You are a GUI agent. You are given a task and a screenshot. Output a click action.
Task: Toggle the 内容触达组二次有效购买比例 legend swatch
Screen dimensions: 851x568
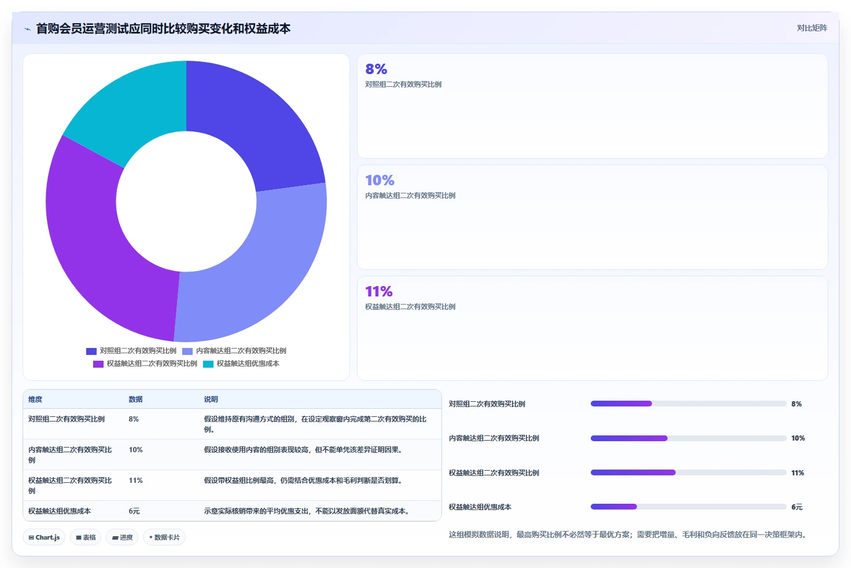(x=187, y=351)
